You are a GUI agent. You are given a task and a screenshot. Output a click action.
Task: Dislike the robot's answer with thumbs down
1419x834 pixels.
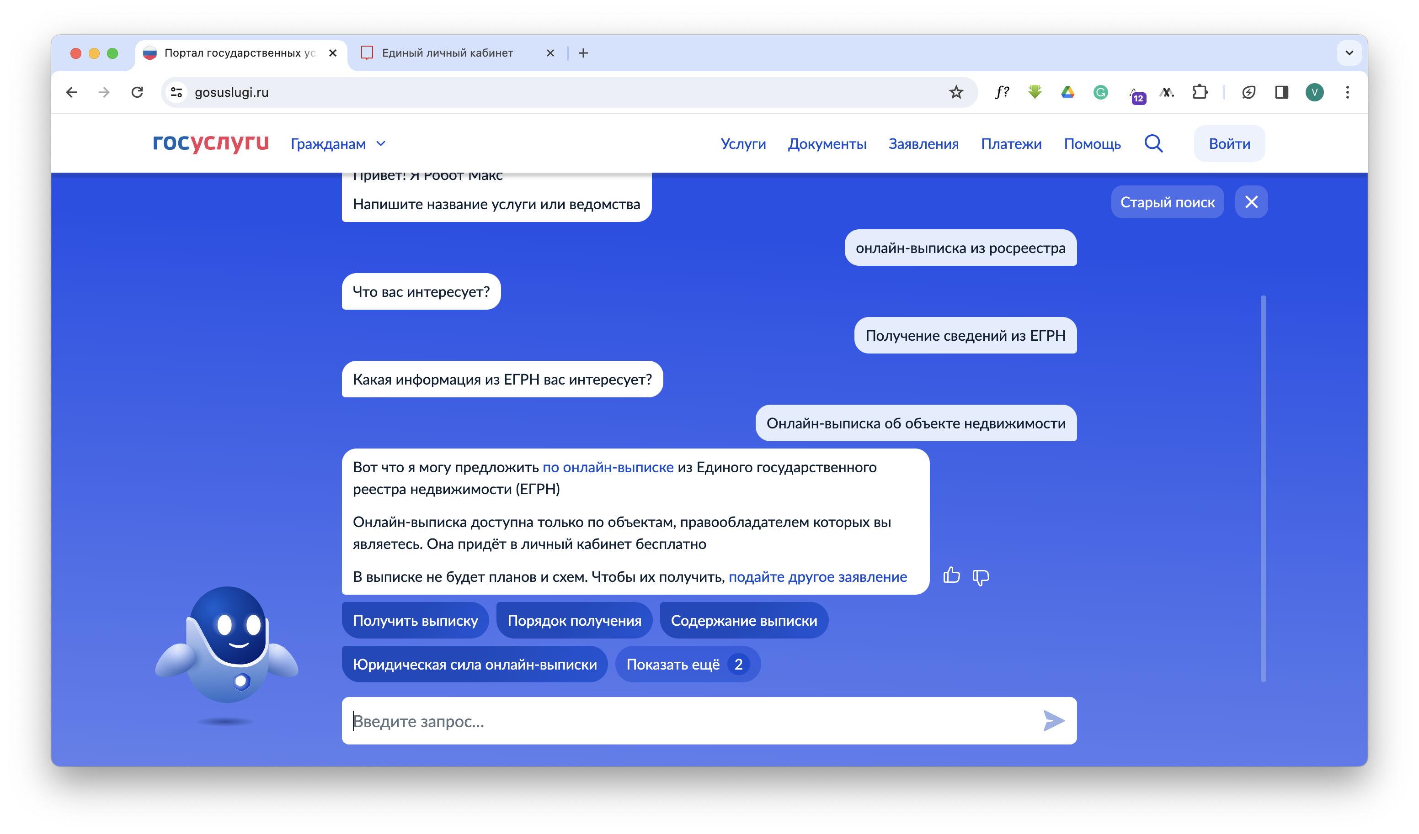(x=980, y=577)
